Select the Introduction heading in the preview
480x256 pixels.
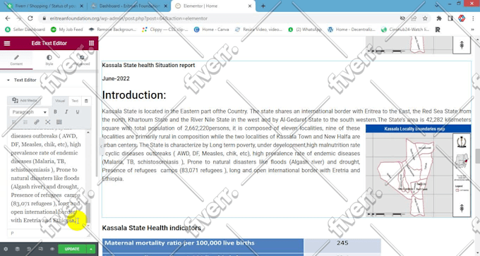pos(134,95)
